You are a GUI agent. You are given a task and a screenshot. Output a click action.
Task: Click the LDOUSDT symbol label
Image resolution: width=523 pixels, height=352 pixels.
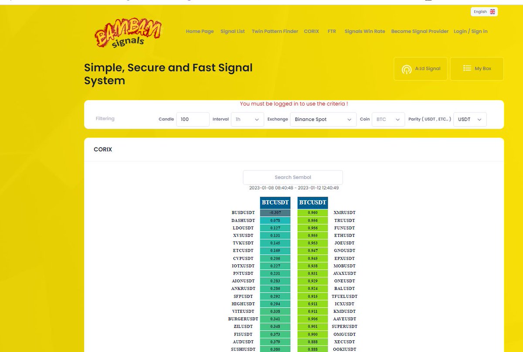[244, 228]
